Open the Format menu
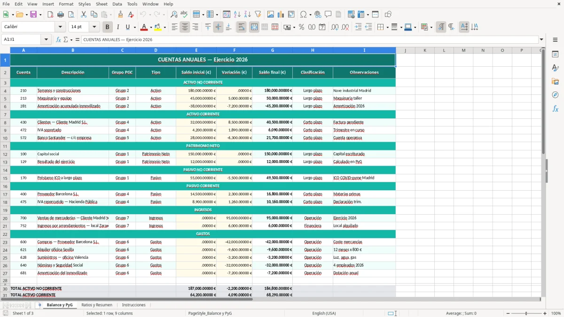Screen dimensions: 564x317 [66, 4]
